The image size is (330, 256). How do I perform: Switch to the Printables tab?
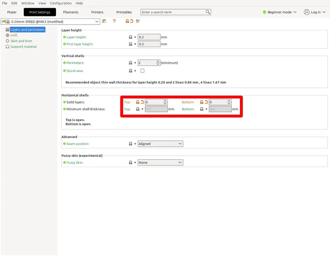(124, 12)
